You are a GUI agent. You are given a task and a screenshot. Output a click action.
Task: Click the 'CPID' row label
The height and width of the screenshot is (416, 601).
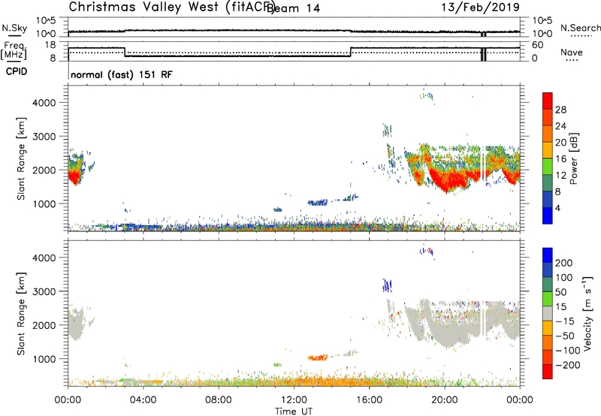click(17, 71)
